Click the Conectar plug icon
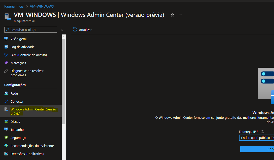Screen dimensions: 274x160 (6, 101)
